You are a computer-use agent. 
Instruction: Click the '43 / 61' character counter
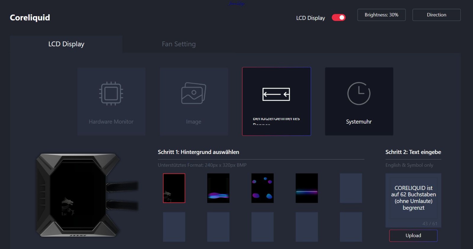click(430, 224)
